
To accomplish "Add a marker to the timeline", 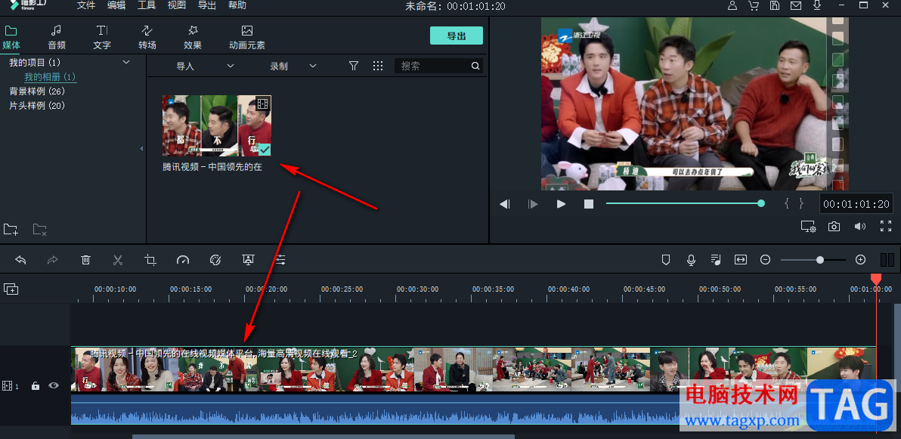I will (x=666, y=260).
